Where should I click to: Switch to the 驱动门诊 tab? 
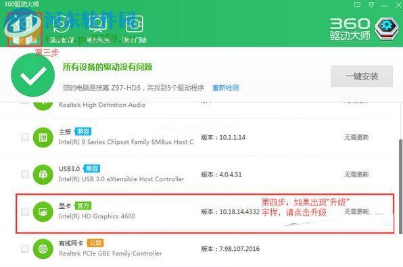[x=135, y=29]
